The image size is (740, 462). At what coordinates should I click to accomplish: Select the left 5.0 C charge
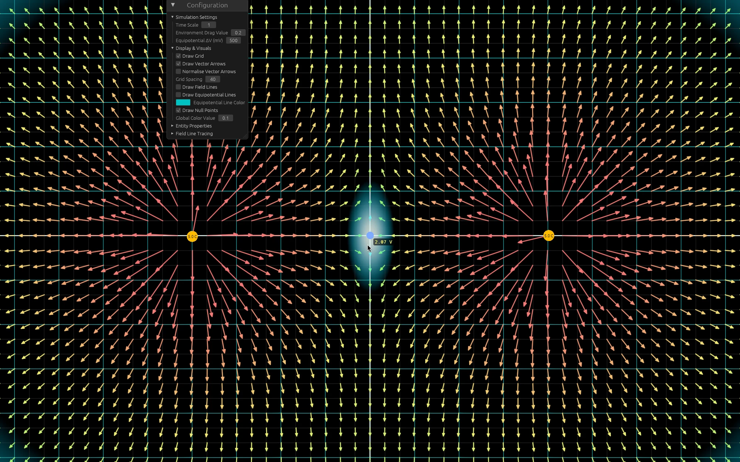[x=192, y=237]
